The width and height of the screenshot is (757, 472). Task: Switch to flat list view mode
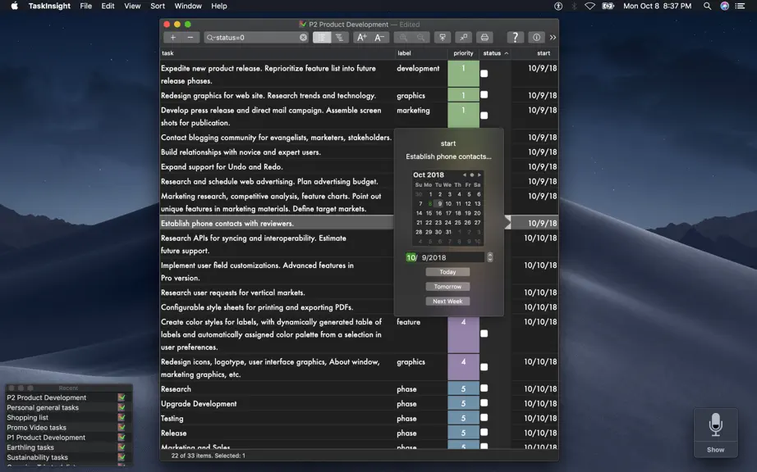pos(322,38)
